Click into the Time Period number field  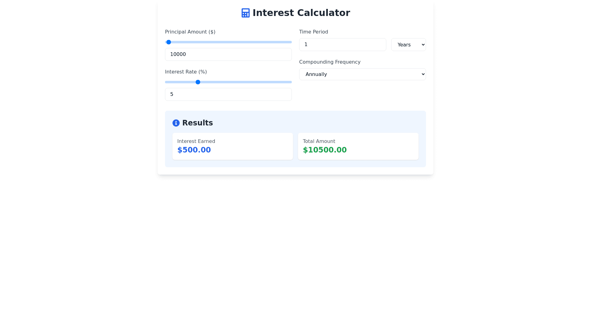(x=342, y=45)
